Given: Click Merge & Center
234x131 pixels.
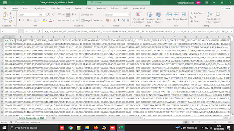Looking at the screenshot, I should 90,20.
